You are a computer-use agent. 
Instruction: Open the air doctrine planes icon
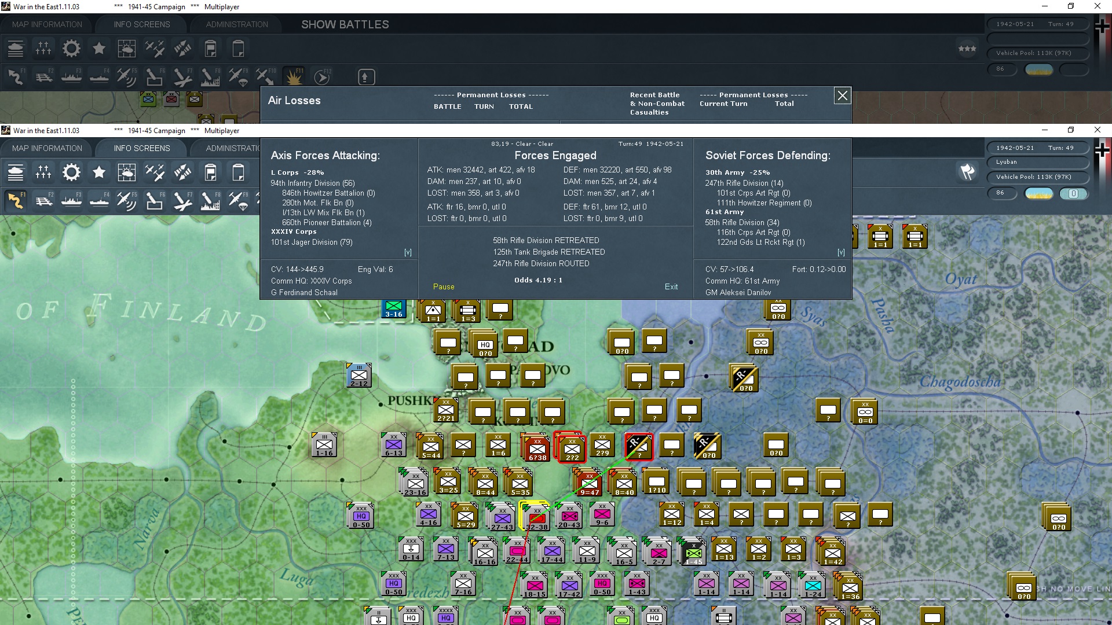(x=155, y=172)
